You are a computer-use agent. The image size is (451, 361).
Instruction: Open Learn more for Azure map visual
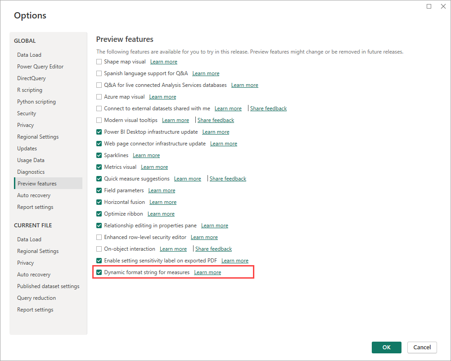(x=162, y=97)
